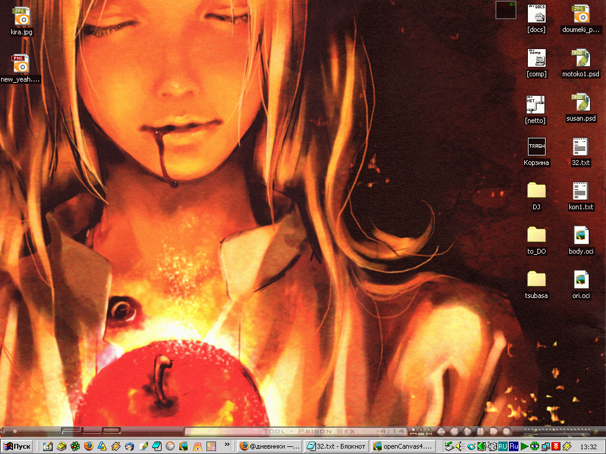606x454 pixels.
Task: Launch ICQ flower from quick launch
Action: [75, 447]
